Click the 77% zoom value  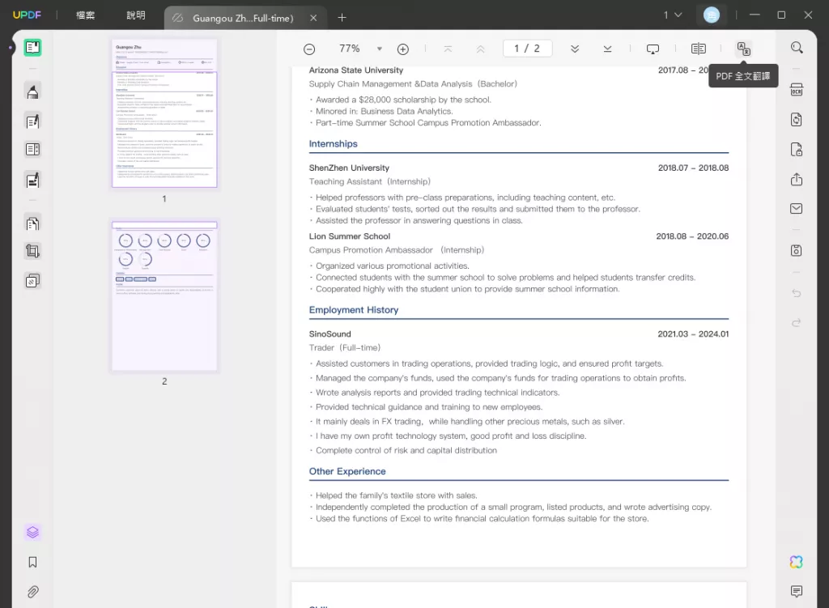click(350, 49)
